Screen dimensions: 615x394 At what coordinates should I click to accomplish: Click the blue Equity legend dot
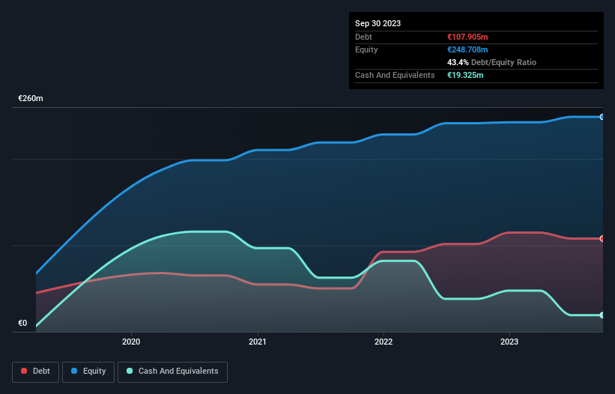point(74,371)
